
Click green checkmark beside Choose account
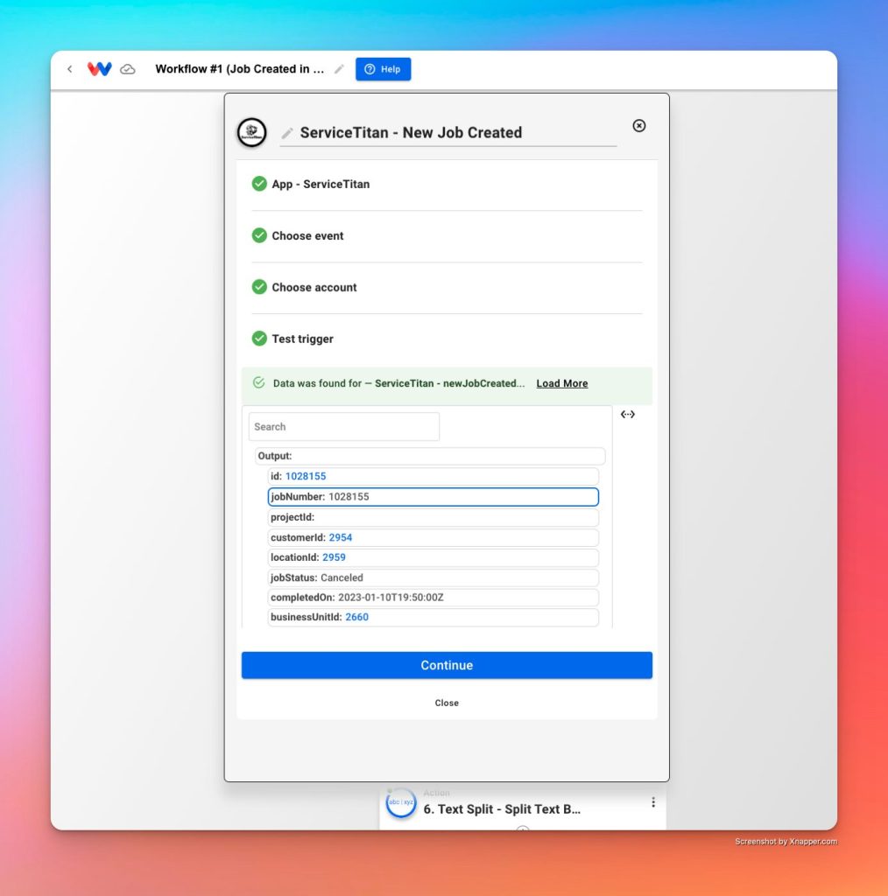tap(259, 287)
